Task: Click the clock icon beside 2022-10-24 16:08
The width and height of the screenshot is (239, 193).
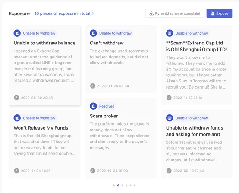Action: coord(93,171)
